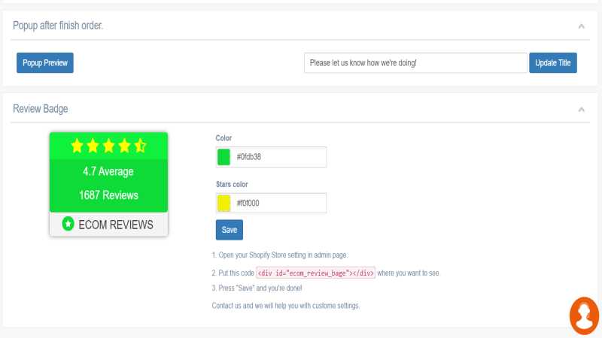
Task: Edit the popup title text field
Action: coord(415,63)
